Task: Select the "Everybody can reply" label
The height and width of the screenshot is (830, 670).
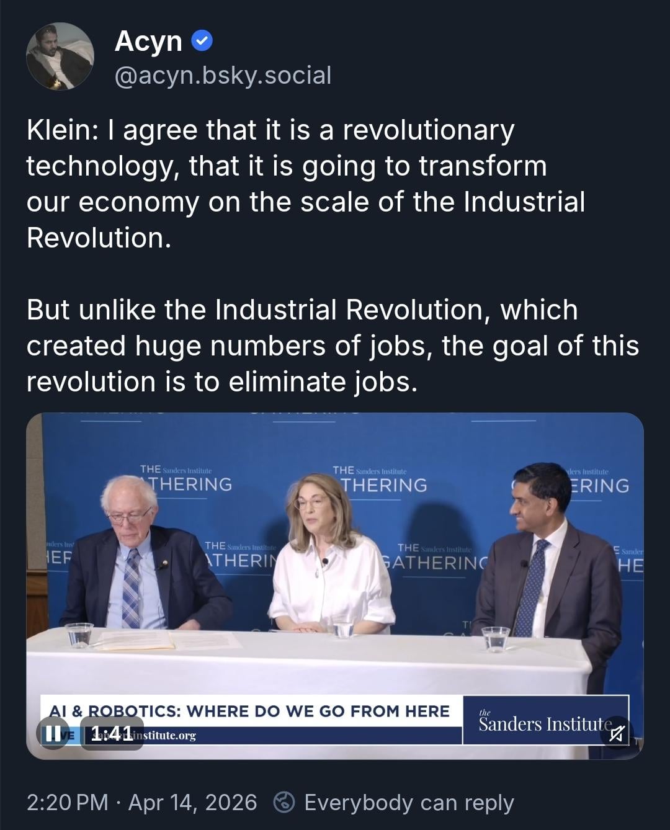Action: click(409, 802)
